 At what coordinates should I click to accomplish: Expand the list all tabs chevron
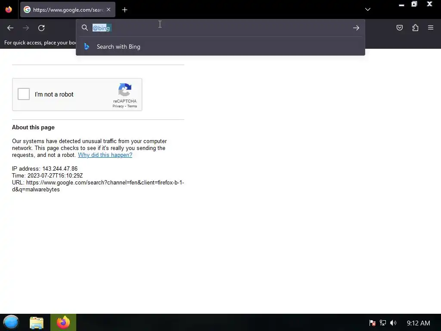[368, 9]
